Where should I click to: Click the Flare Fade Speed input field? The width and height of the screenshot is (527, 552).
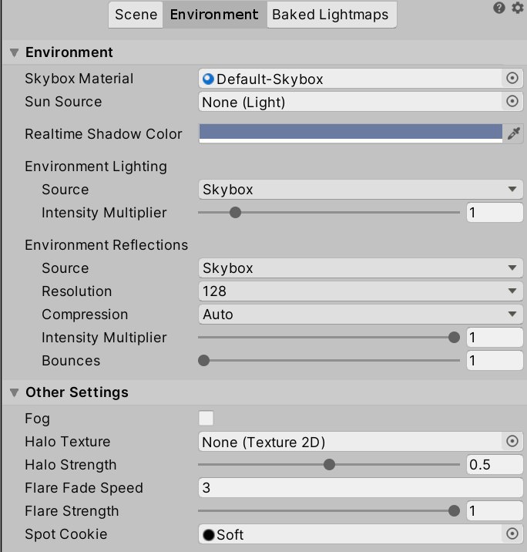(361, 487)
